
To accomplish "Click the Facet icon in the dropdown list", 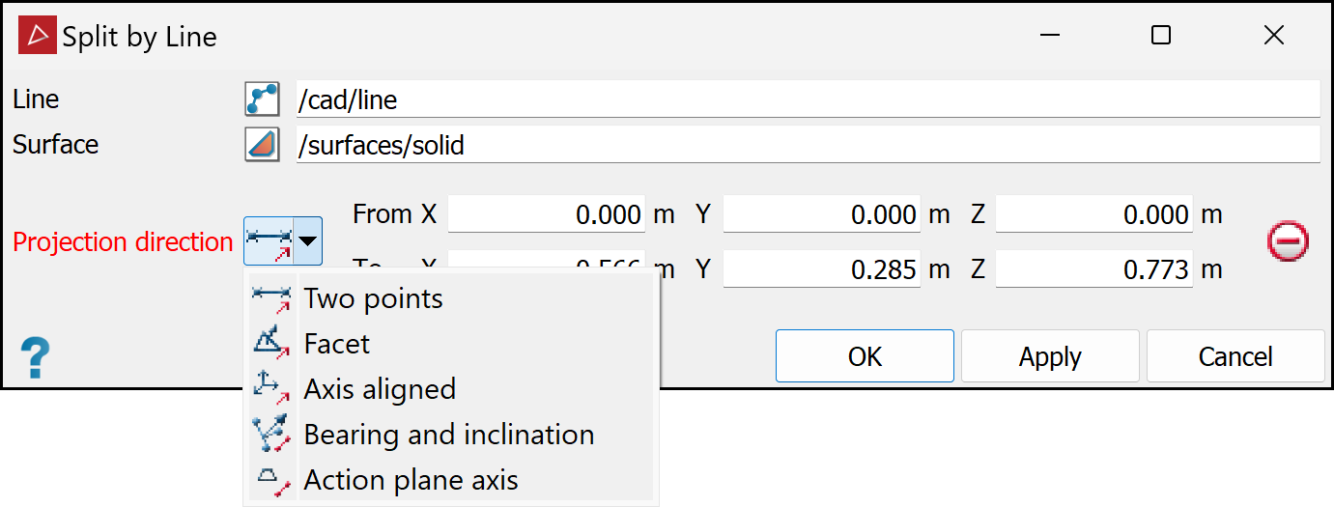I will 271,344.
